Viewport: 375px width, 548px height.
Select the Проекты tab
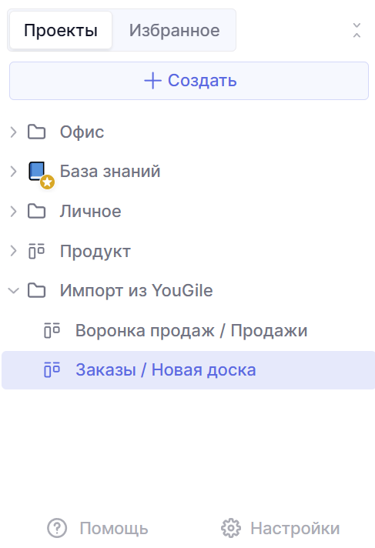click(61, 31)
